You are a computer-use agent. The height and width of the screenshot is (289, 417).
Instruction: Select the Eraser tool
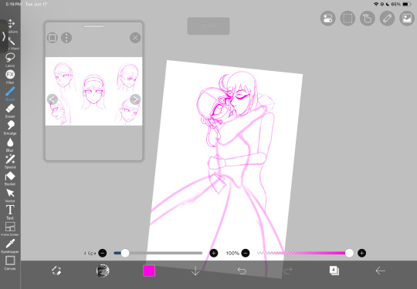pos(10,111)
